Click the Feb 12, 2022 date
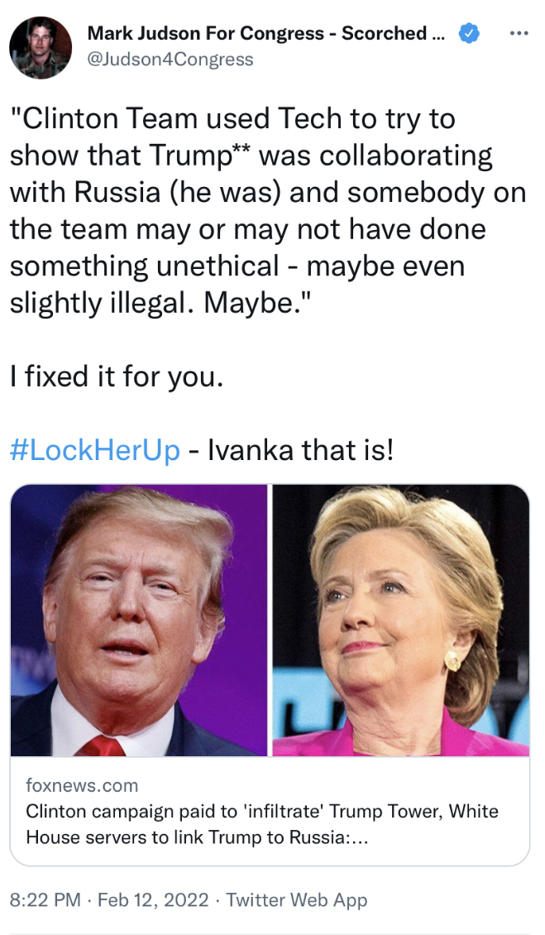 tap(153, 899)
